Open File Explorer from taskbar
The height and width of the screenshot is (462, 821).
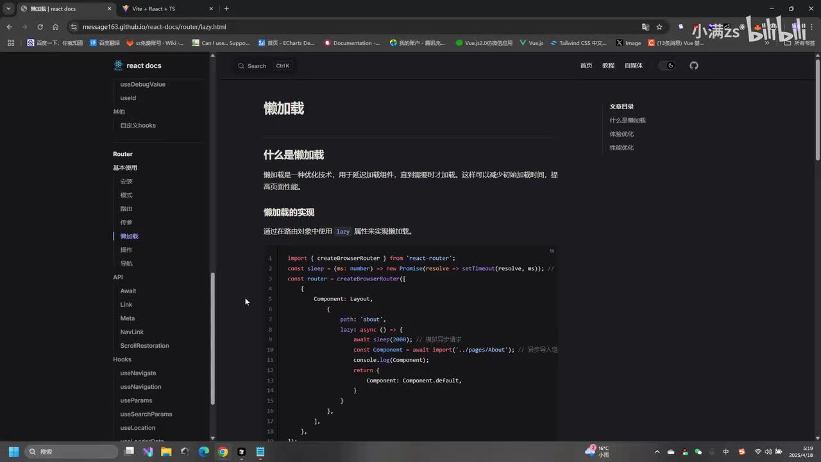(x=166, y=452)
